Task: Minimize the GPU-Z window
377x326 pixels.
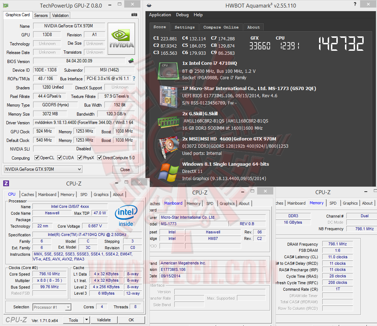Action: coord(110,5)
